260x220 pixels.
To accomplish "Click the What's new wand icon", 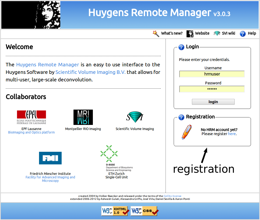I will 156,34.
